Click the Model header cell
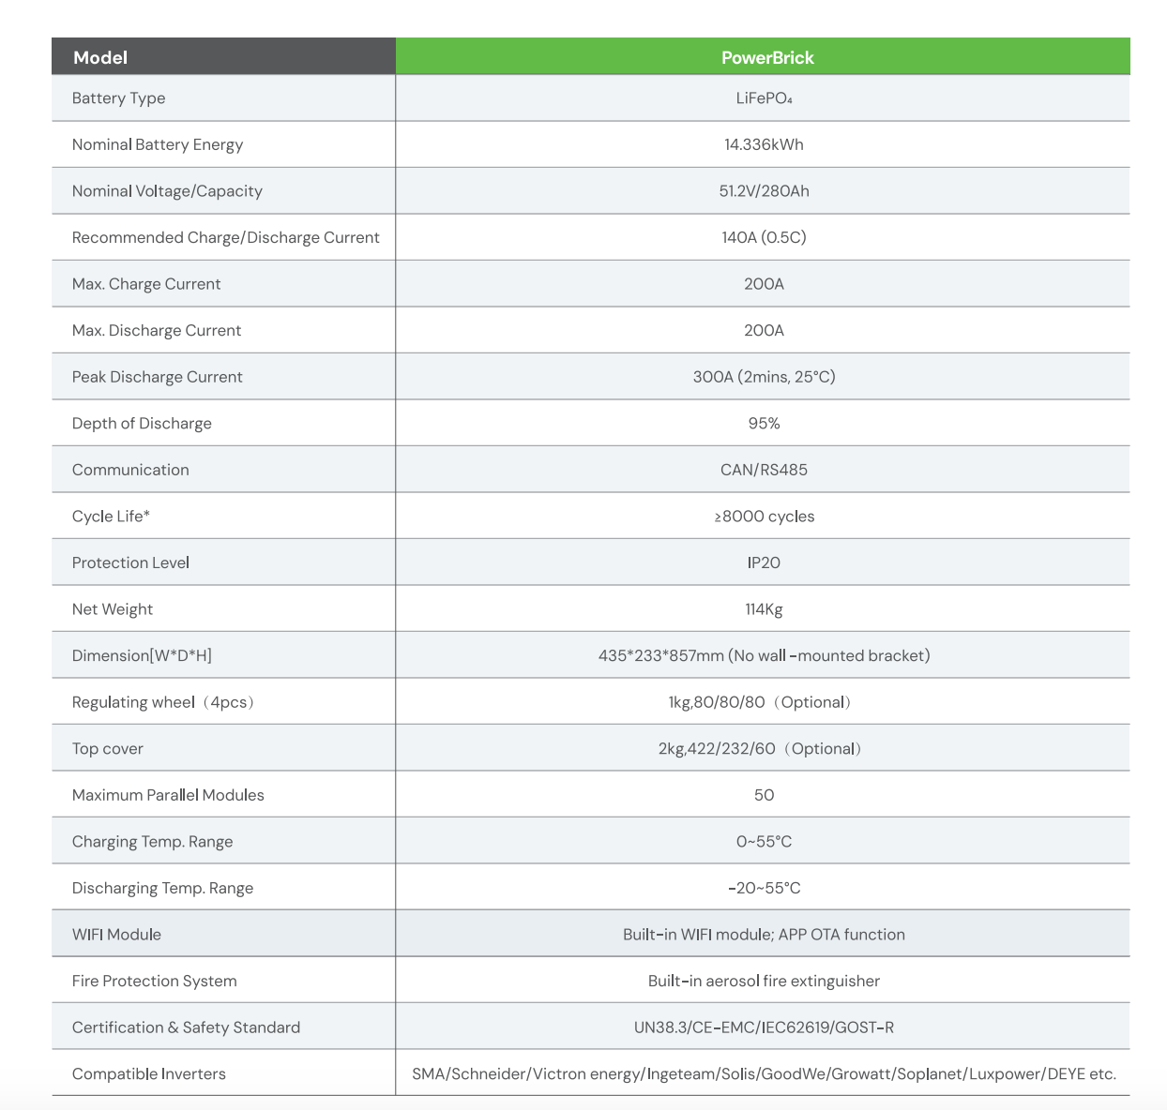Screen dimensions: 1167x1110 pos(100,57)
